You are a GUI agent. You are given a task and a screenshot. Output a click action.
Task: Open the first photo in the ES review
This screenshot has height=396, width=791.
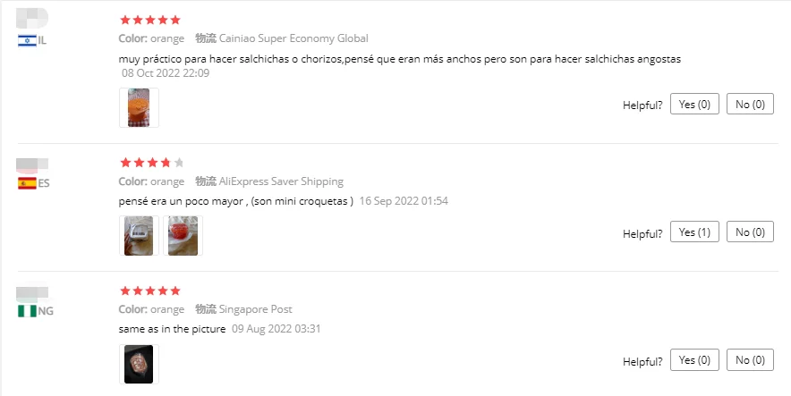tap(139, 236)
